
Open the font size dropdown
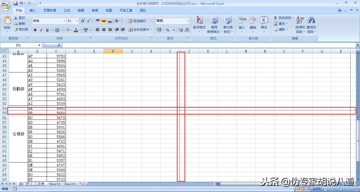click(77, 21)
